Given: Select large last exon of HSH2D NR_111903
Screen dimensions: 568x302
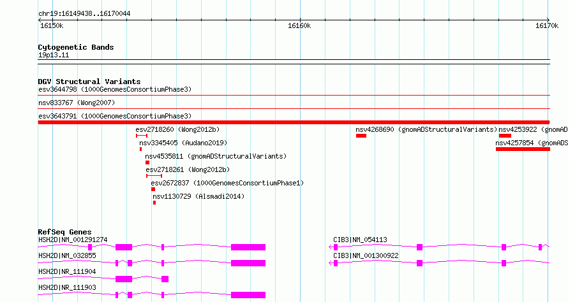Looking at the screenshot, I should point(248,295).
